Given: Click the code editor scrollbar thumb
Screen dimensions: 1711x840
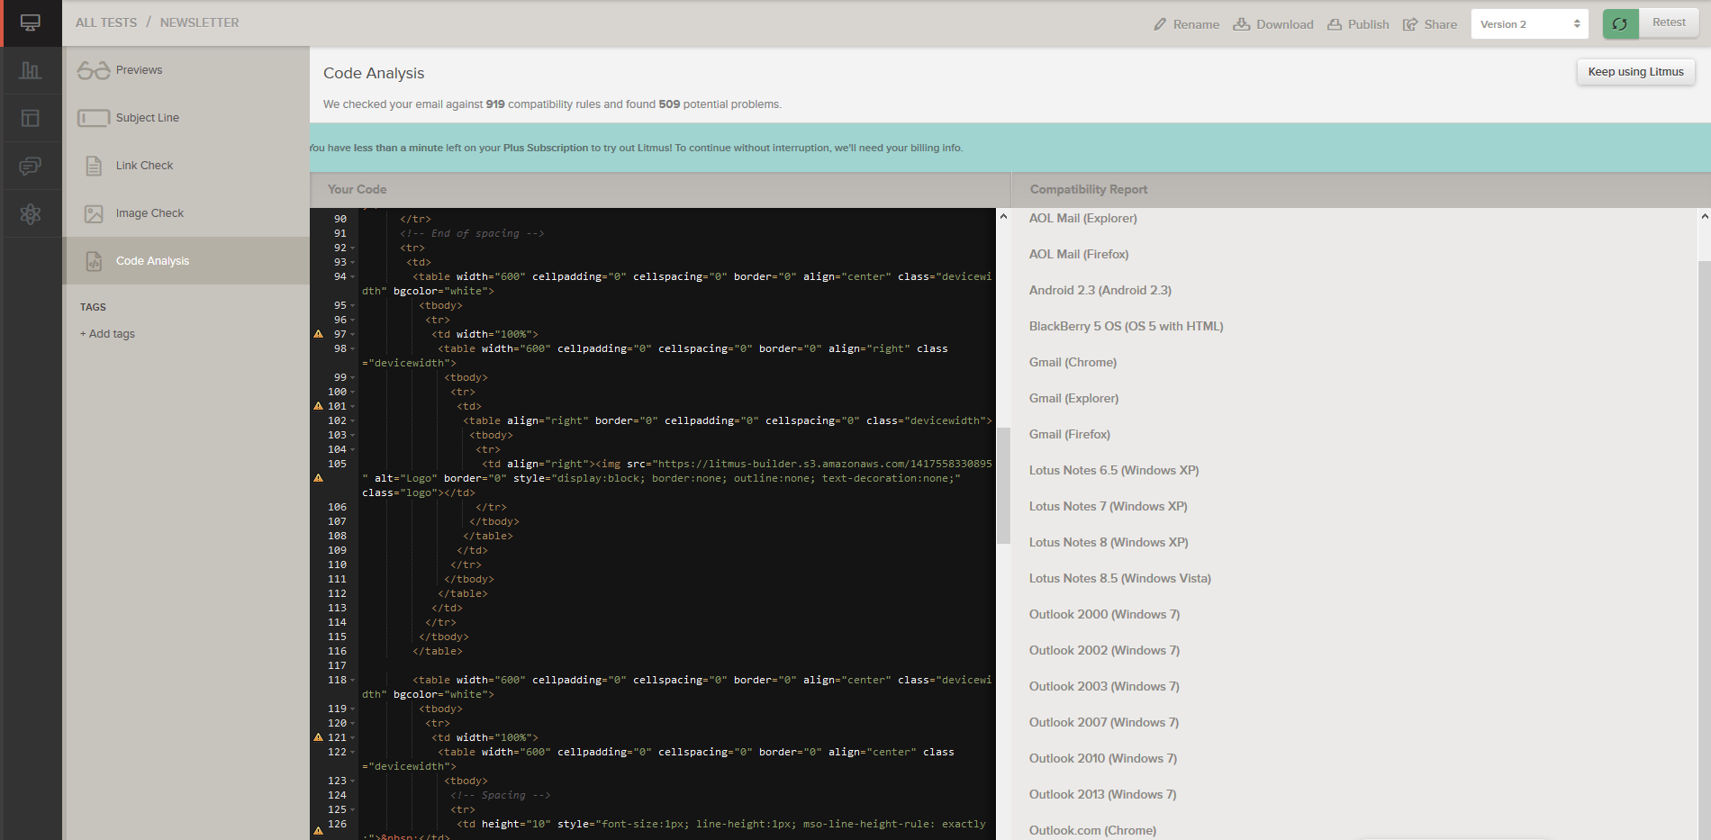Looking at the screenshot, I should pos(1003,485).
